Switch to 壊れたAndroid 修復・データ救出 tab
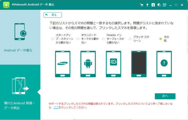 [x=20, y=92]
